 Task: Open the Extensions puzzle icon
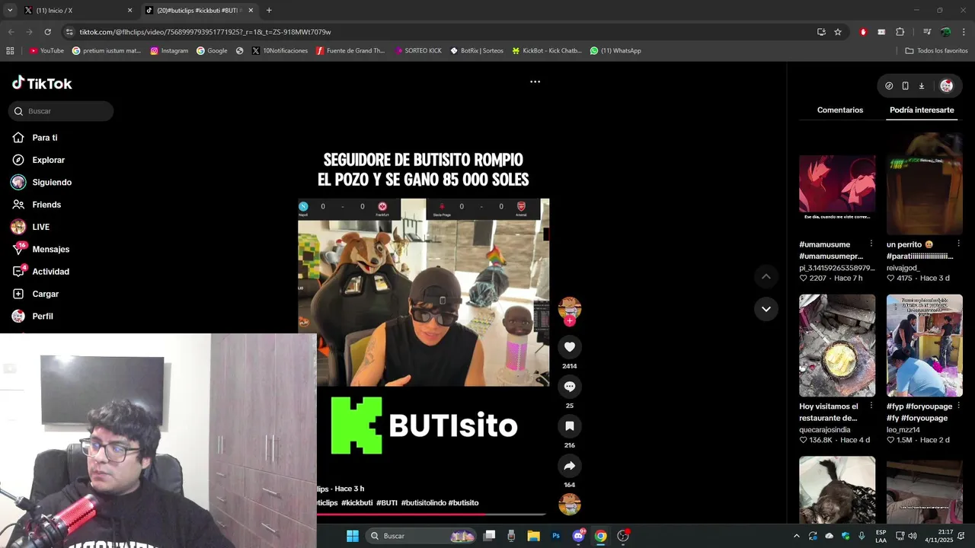point(900,32)
